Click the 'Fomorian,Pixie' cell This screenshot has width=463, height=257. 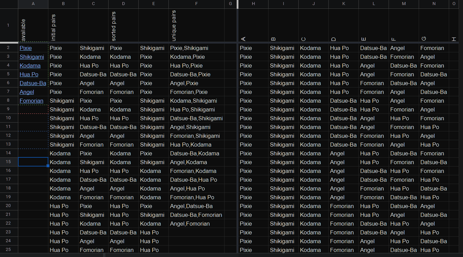(x=196, y=92)
